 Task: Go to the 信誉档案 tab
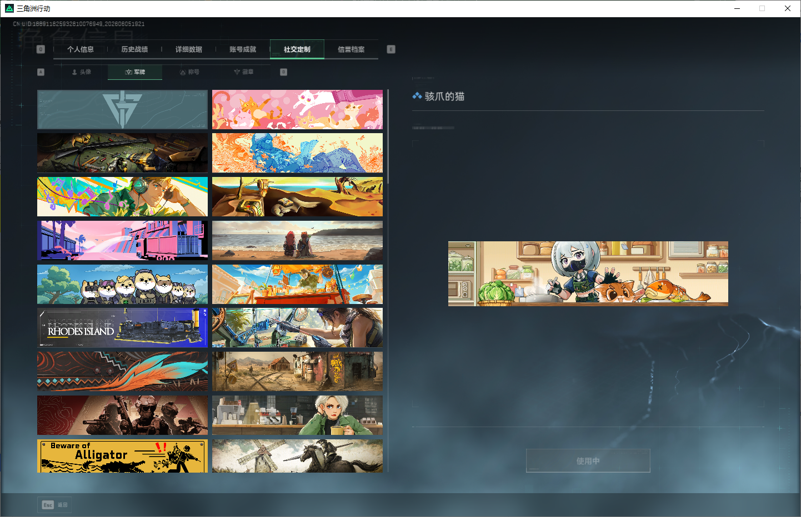tap(351, 49)
